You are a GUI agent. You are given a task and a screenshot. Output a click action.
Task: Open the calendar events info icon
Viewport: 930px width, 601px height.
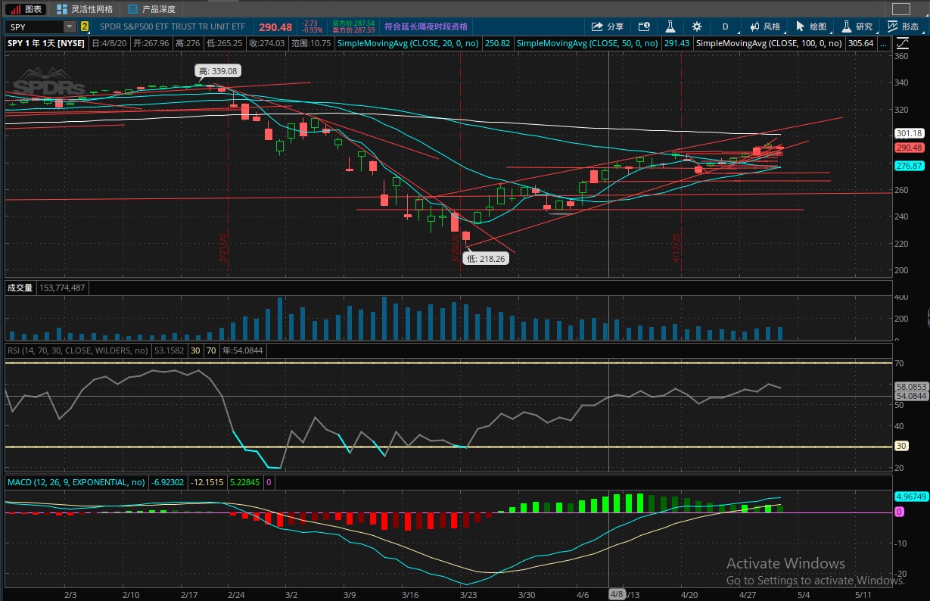point(644,26)
